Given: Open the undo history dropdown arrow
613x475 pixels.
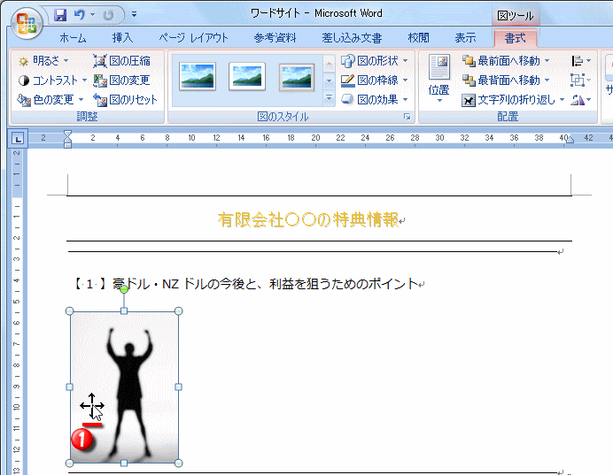Looking at the screenshot, I should pos(93,15).
